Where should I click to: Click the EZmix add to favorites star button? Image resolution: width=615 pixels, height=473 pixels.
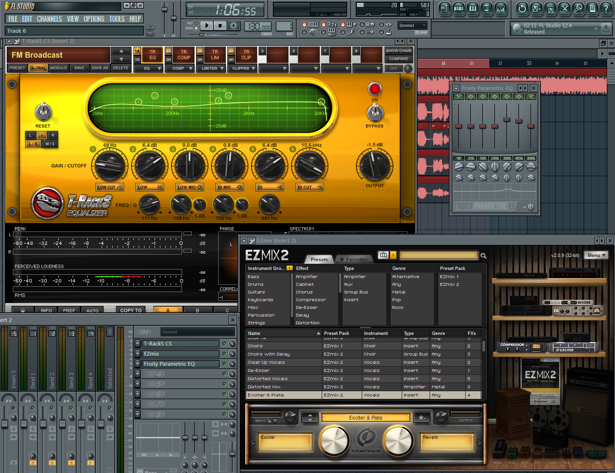[x=422, y=418]
